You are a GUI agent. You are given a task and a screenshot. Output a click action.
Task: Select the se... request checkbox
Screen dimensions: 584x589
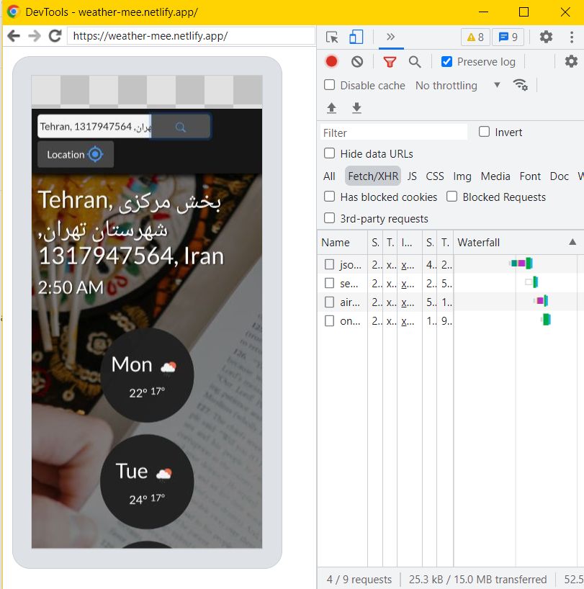tap(329, 283)
